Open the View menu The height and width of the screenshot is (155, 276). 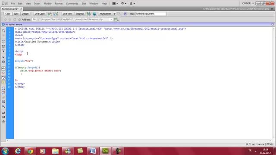pyautogui.click(x=28, y=3)
